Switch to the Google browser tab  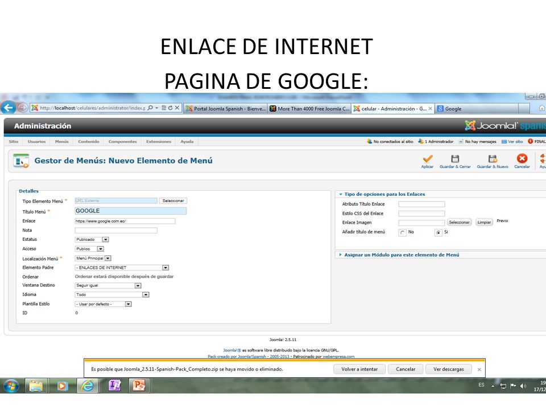477,108
